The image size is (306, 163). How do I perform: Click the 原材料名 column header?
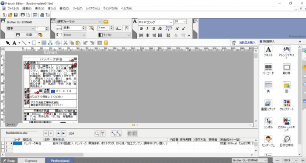point(110,139)
